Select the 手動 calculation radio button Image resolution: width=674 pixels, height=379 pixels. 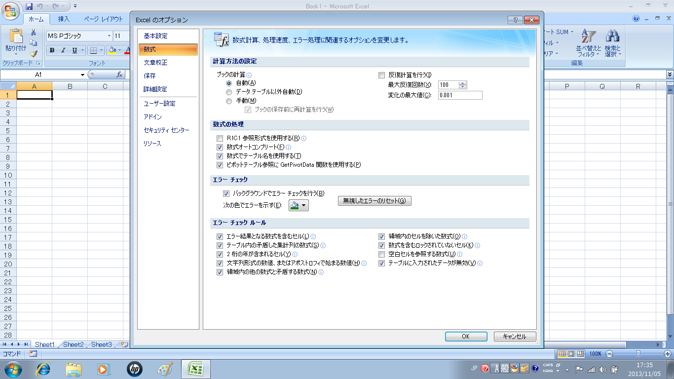click(x=228, y=101)
